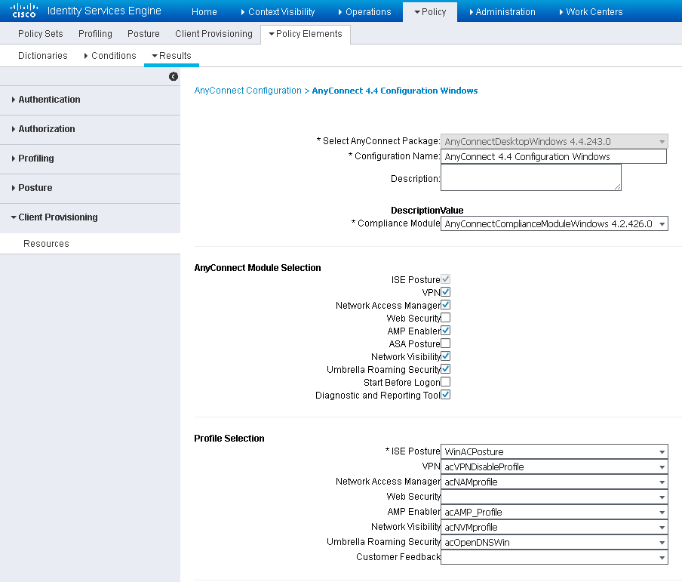The height and width of the screenshot is (582, 682).
Task: Uncheck the AMP Enabler module
Action: click(445, 330)
